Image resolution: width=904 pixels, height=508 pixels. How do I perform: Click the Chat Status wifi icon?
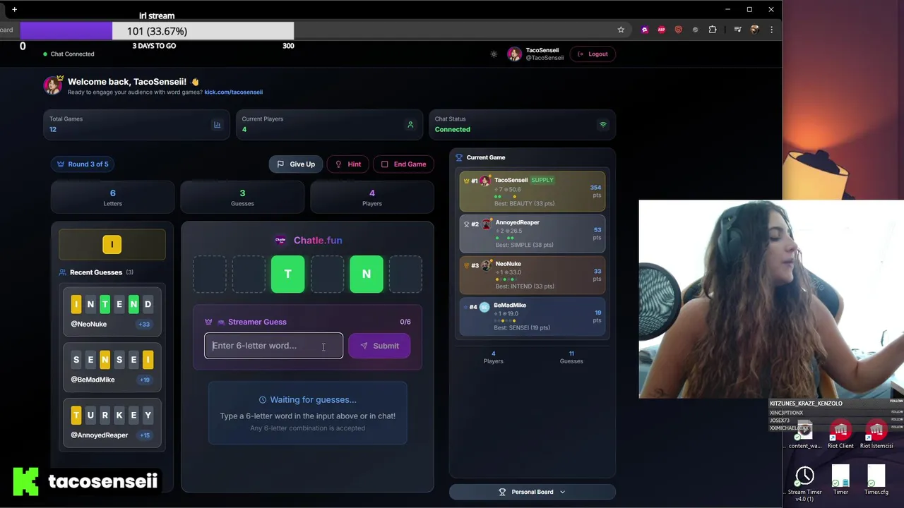[603, 125]
